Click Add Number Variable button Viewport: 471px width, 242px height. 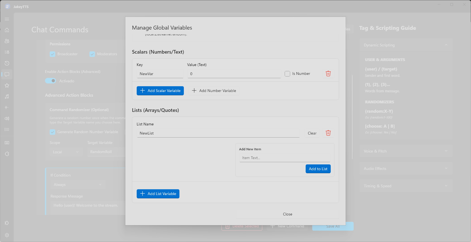(214, 91)
